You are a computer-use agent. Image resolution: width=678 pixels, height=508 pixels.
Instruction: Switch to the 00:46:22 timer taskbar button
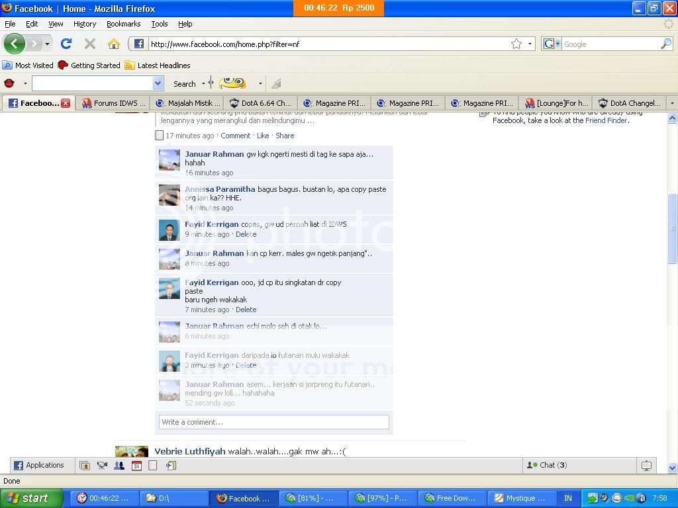click(105, 498)
